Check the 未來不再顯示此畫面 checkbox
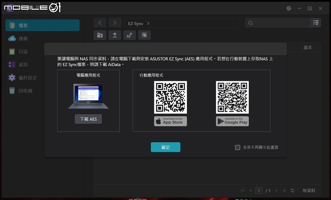Image resolution: width=331 pixels, height=200 pixels. point(238,148)
